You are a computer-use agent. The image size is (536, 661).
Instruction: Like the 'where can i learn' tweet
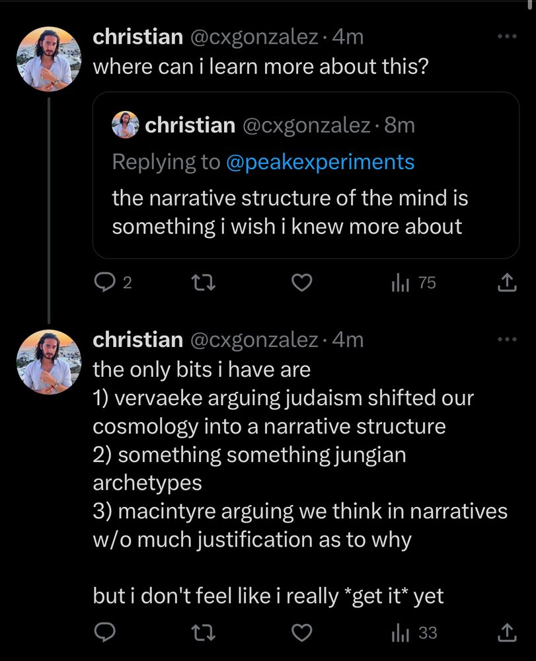click(301, 283)
